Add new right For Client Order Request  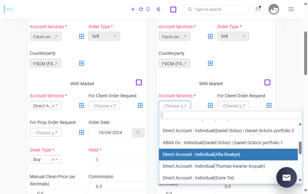point(269,106)
